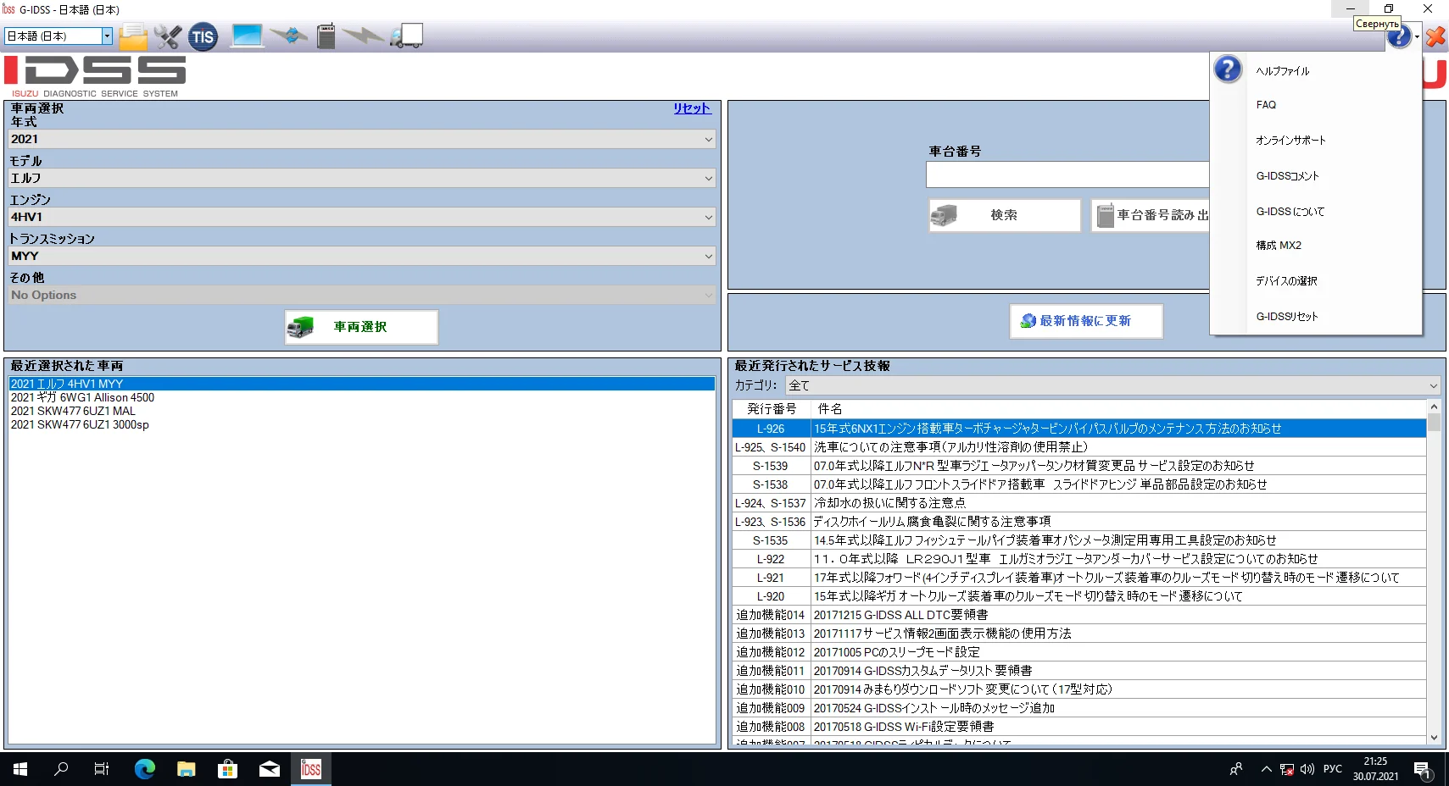Open Microsoft Store from the taskbar
The image size is (1449, 786).
coord(227,769)
